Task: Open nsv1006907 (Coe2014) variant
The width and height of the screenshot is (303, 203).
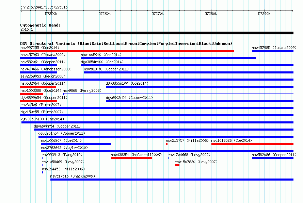Action: coord(61,140)
